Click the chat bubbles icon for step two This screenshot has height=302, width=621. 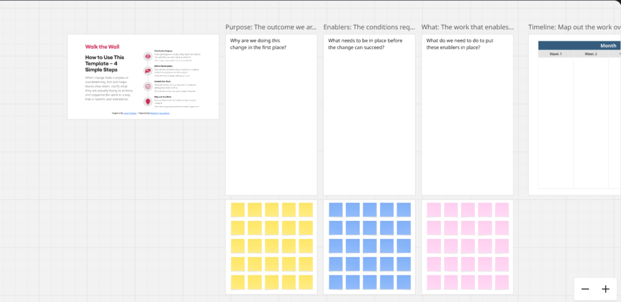[147, 72]
